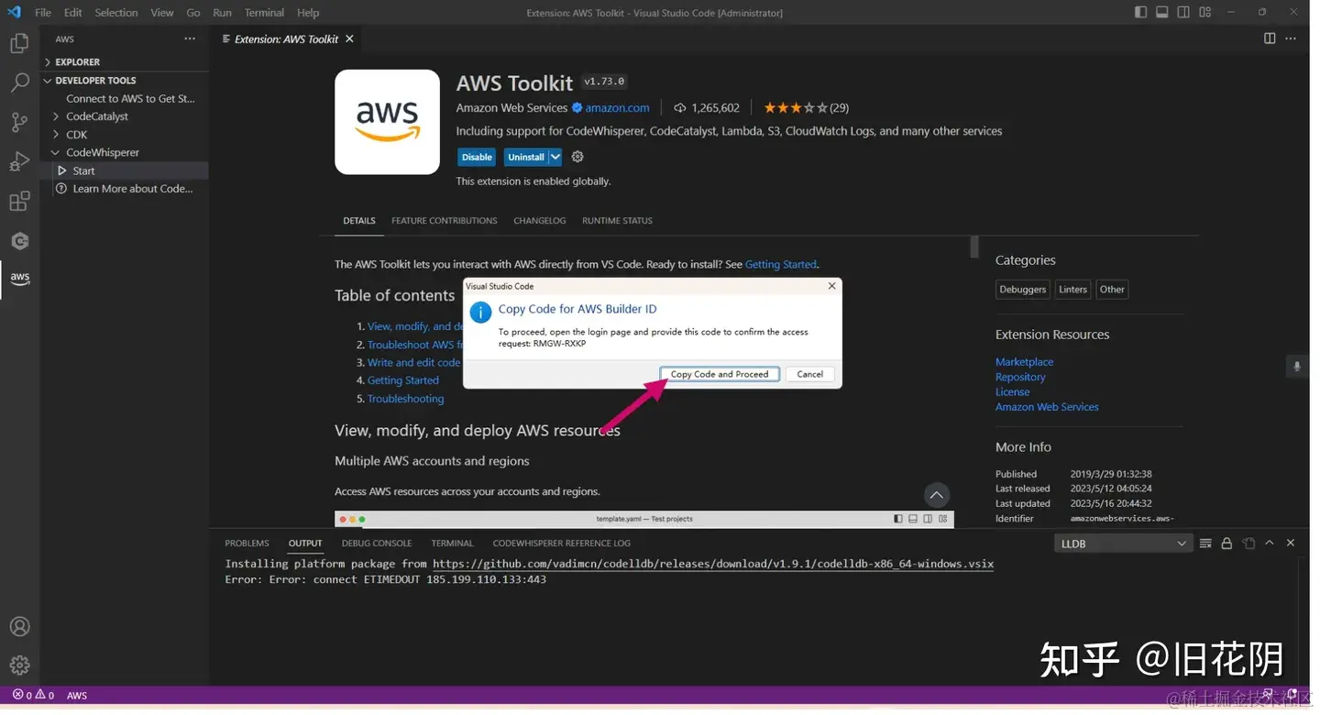Toggle the bottom panel layout icon
This screenshot has width=1320, height=715.
[x=1162, y=12]
